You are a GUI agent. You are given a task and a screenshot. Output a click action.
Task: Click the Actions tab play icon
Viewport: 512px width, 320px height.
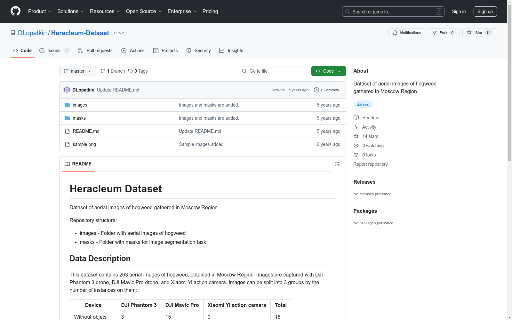[x=124, y=51]
